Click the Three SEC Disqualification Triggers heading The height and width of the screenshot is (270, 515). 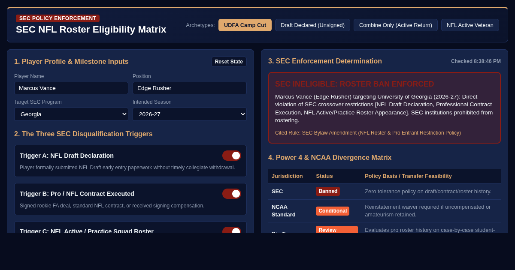coord(83,134)
